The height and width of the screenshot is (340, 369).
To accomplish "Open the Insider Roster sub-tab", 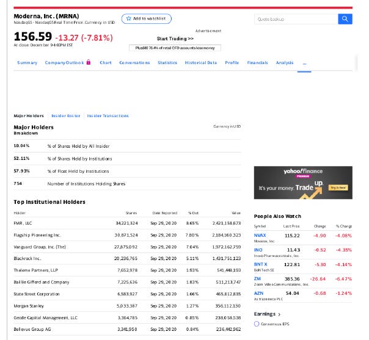I will [x=66, y=116].
